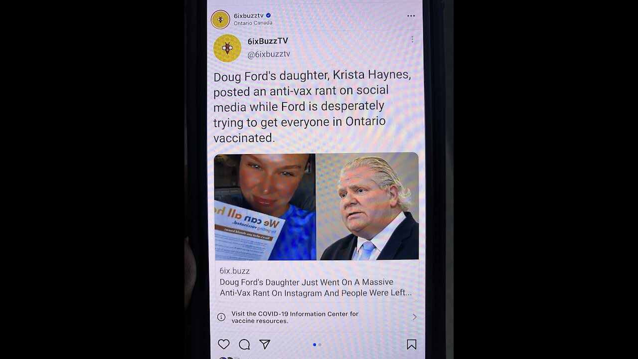Tap the 6ixBuzzTV bee avatar in tweet
Viewport: 638px width, 359px height.
(227, 48)
